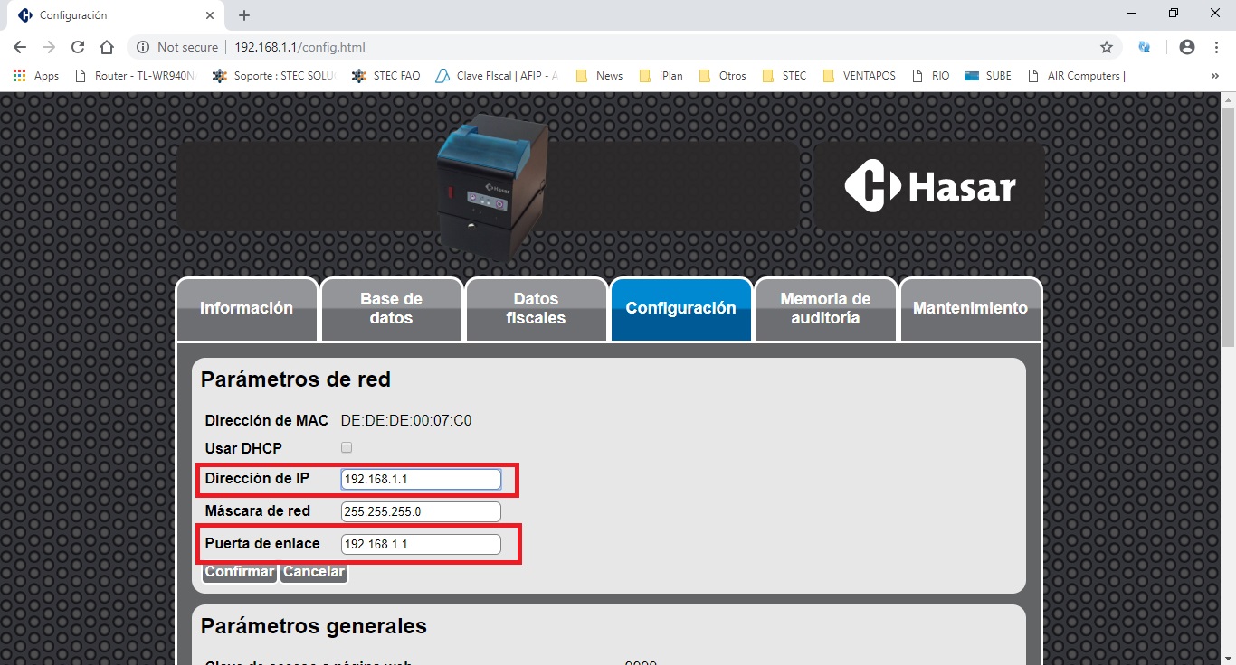Click the Parámetros de red heading
1236x665 pixels.
tap(296, 379)
